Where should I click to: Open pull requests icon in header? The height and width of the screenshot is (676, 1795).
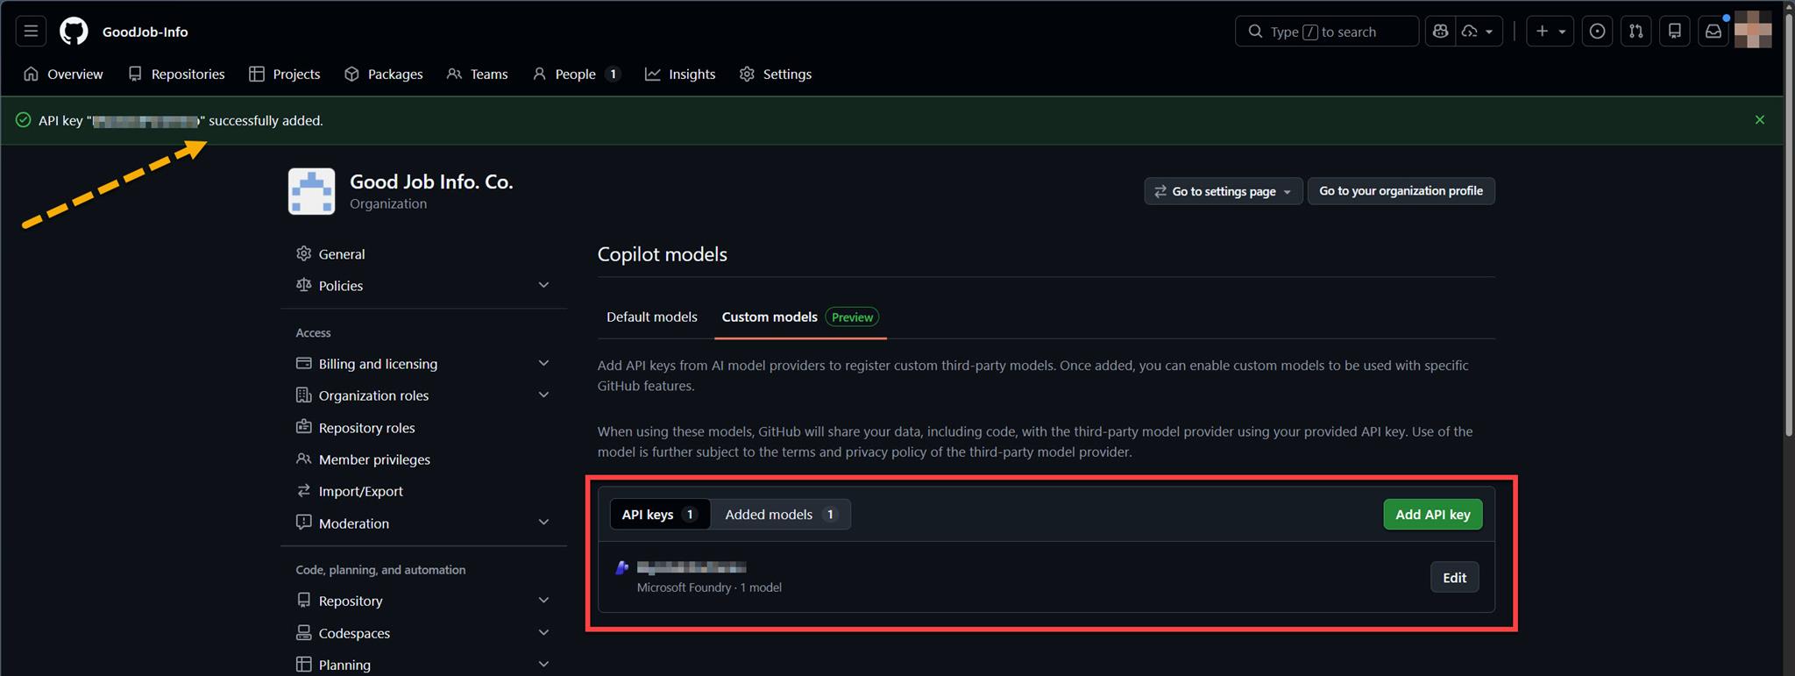pos(1635,32)
